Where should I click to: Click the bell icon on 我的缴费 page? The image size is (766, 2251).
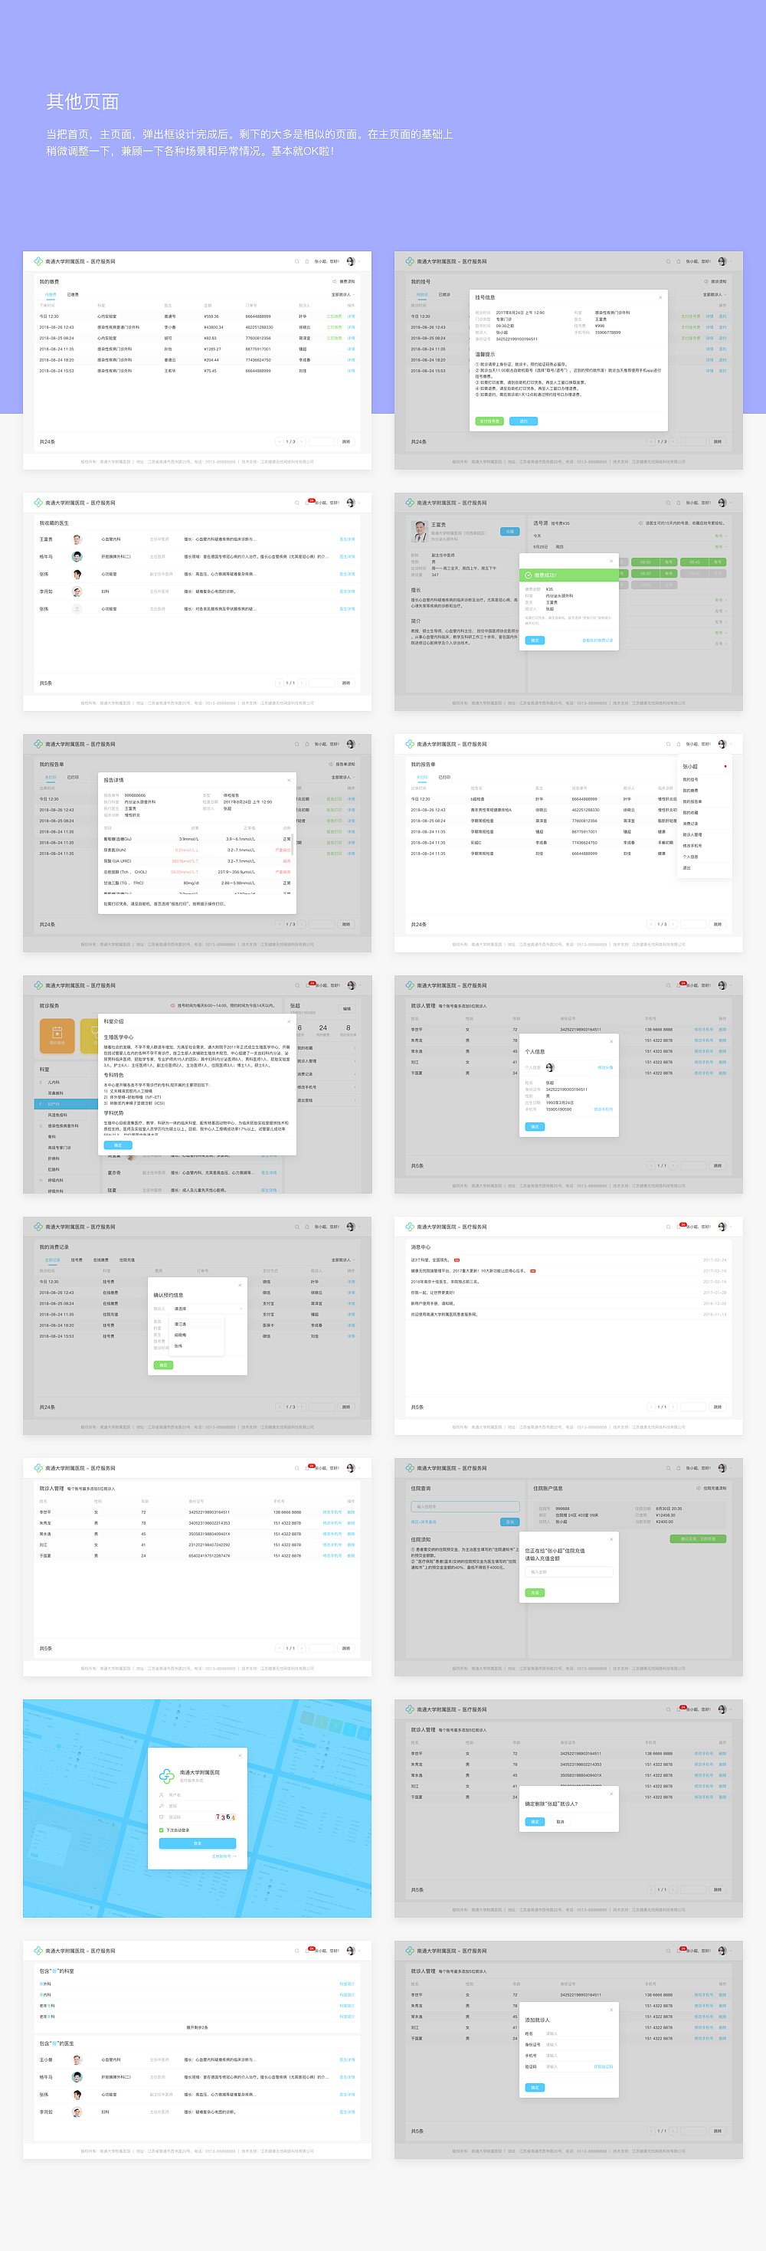306,261
